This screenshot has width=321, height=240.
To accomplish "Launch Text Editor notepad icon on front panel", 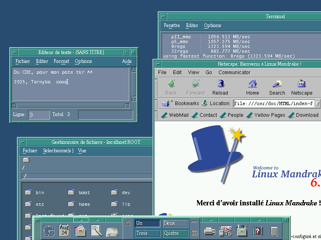I will [97, 231].
